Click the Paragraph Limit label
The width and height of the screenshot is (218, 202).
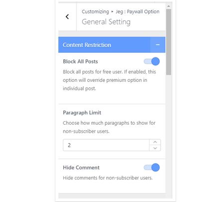[82, 113]
